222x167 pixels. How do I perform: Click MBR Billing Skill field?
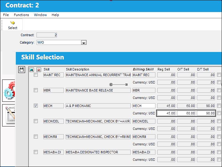(144, 90)
